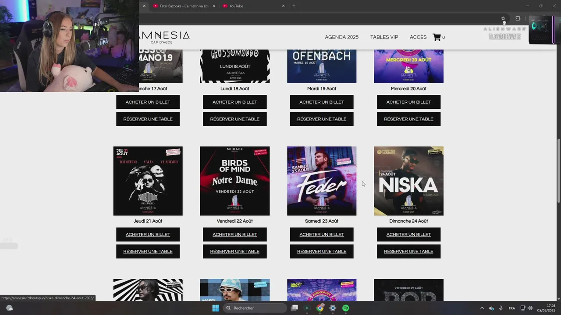
Task: Open the OneDrive cloud tray icon
Action: tap(491, 308)
